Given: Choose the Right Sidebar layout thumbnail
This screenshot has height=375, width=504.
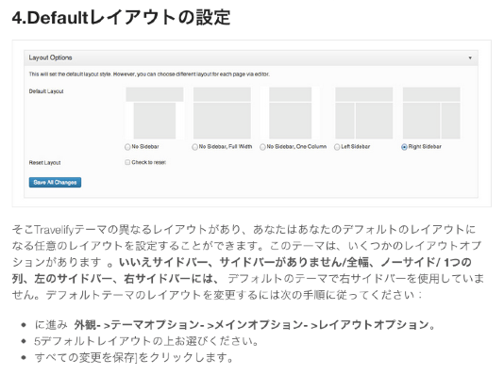Looking at the screenshot, I should (431, 113).
